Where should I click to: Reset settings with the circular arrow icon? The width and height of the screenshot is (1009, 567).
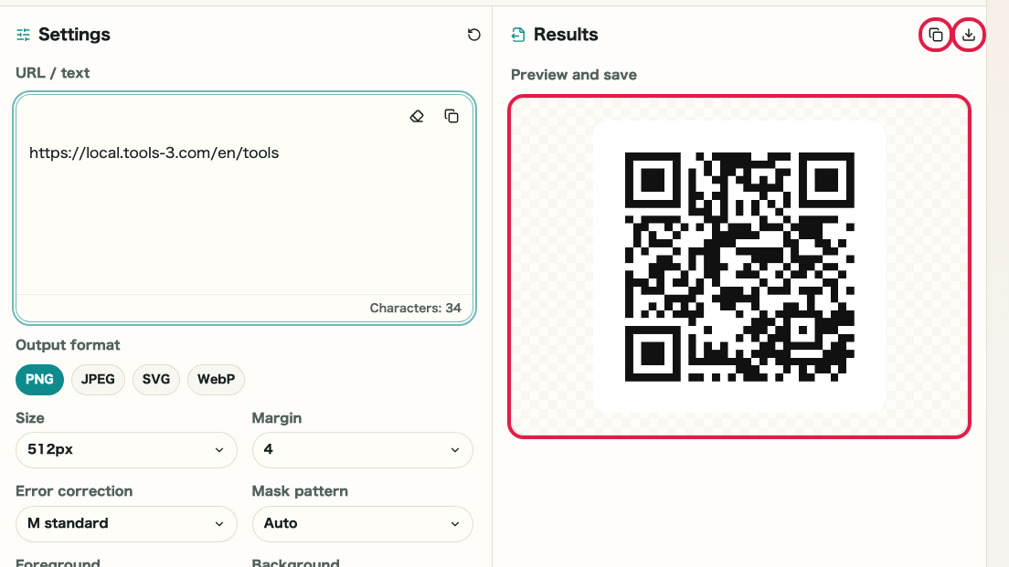474,35
